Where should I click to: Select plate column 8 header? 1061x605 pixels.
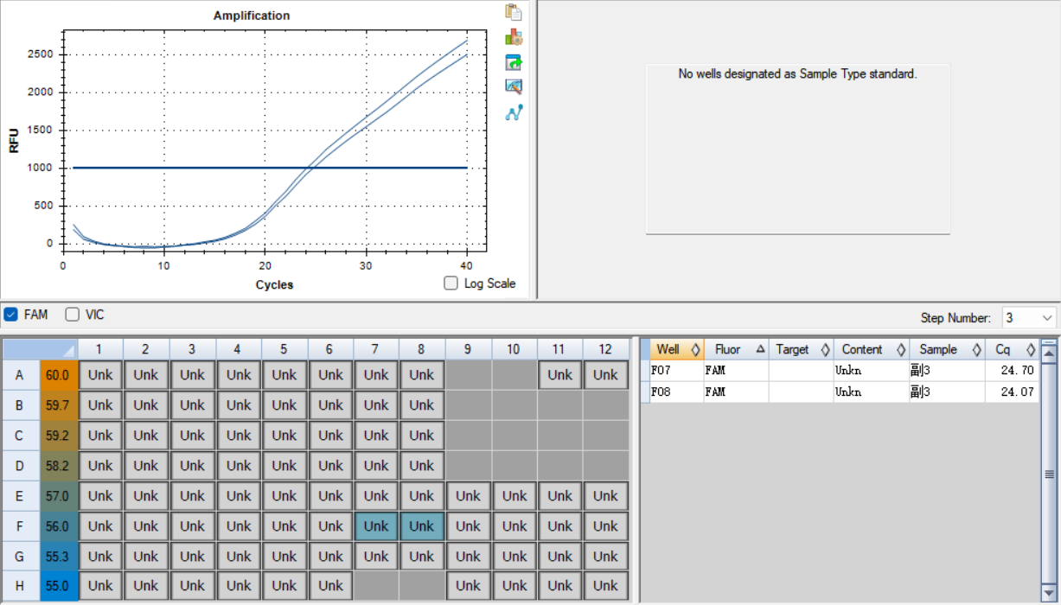[422, 349]
